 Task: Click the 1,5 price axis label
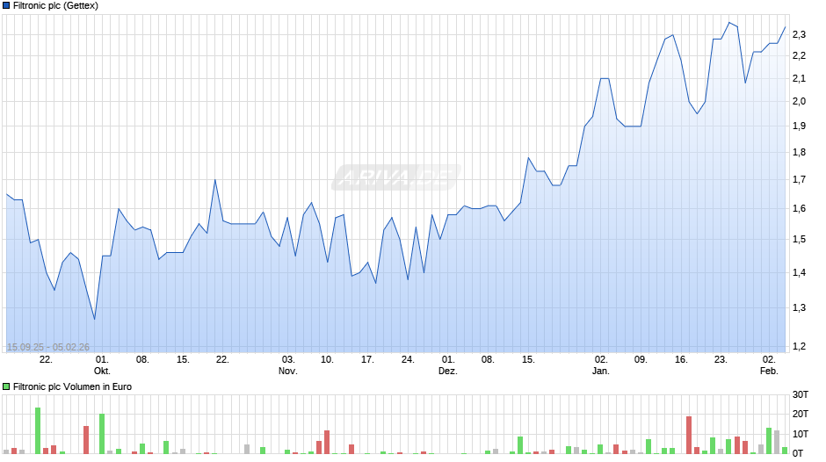[799, 240]
